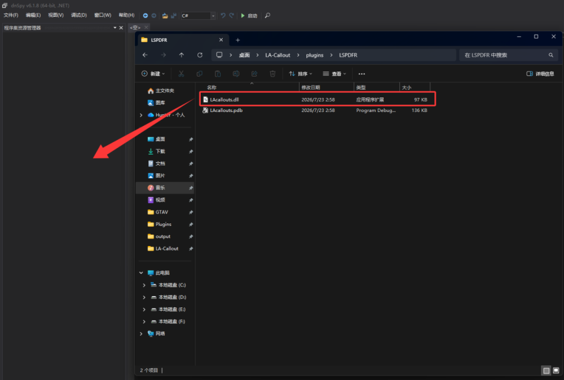Click the dnSpy search magnifier icon
564x380 pixels.
pos(267,15)
